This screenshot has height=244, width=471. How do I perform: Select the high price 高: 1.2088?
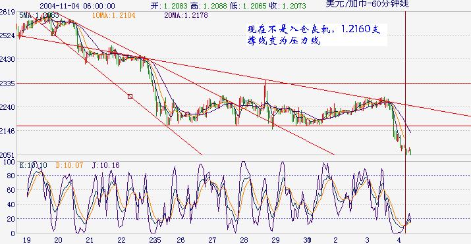[x=209, y=6]
